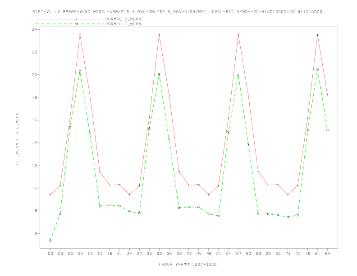Click the green peak circle at hour 81
This screenshot has width=357, height=276.
(x=318, y=69)
